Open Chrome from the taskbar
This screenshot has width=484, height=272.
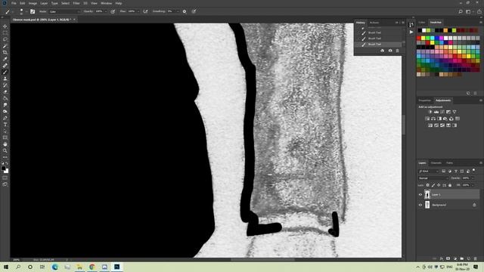(92, 267)
